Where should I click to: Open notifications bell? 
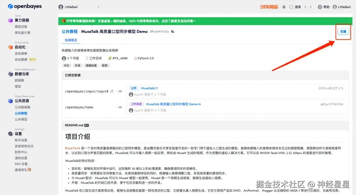click(x=284, y=7)
